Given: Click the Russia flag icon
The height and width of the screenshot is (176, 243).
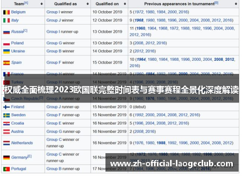Looking at the screenshot, I should [x=6, y=32].
